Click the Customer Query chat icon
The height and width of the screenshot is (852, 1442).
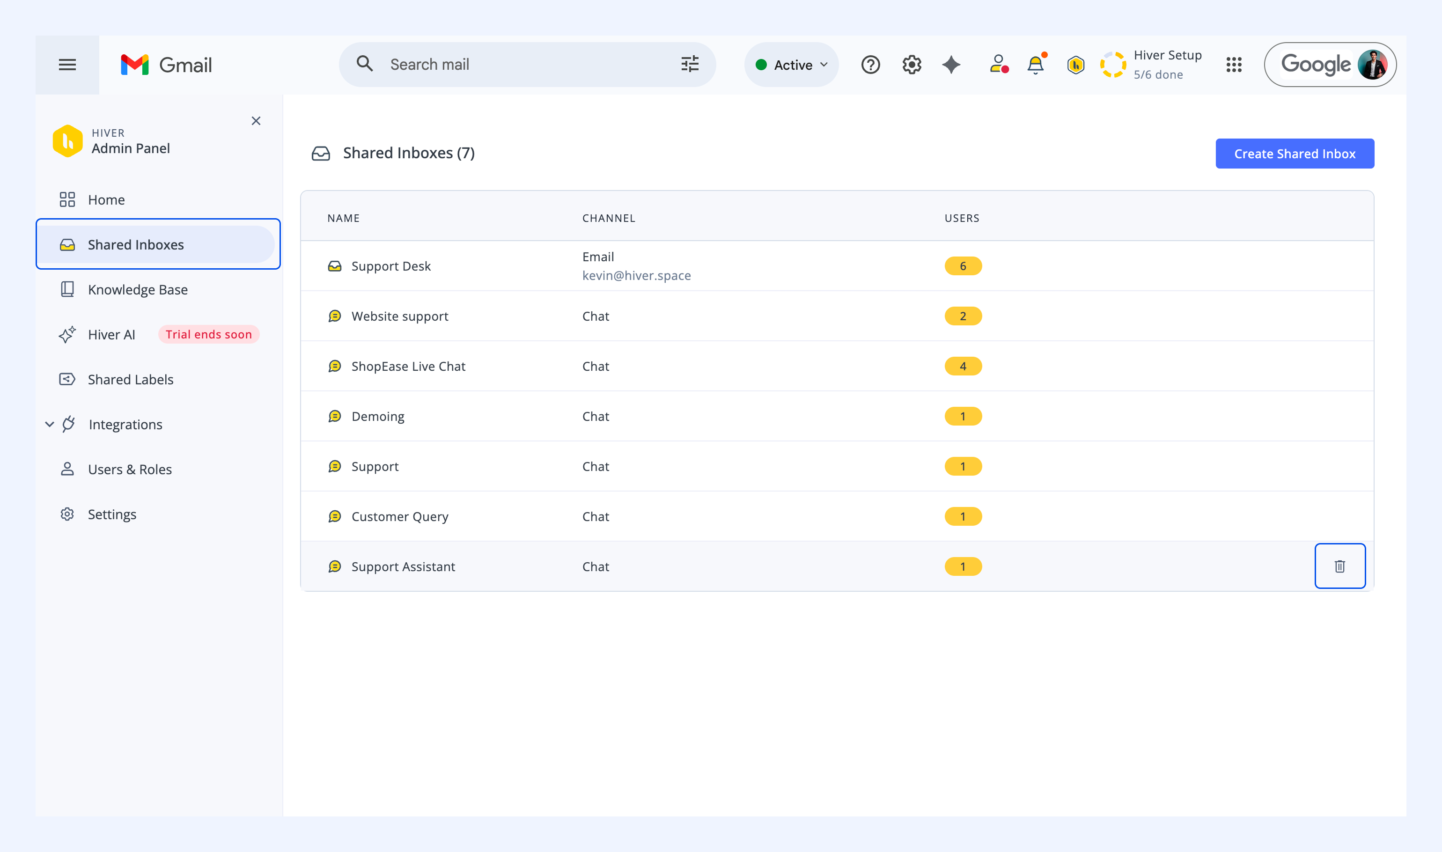tap(335, 517)
